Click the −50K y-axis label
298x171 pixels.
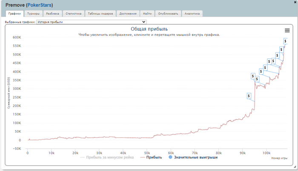coord(16,148)
